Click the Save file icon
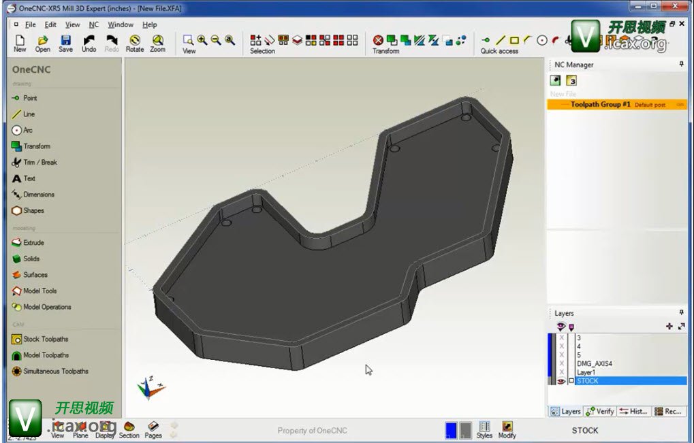The width and height of the screenshot is (694, 443). point(65,44)
